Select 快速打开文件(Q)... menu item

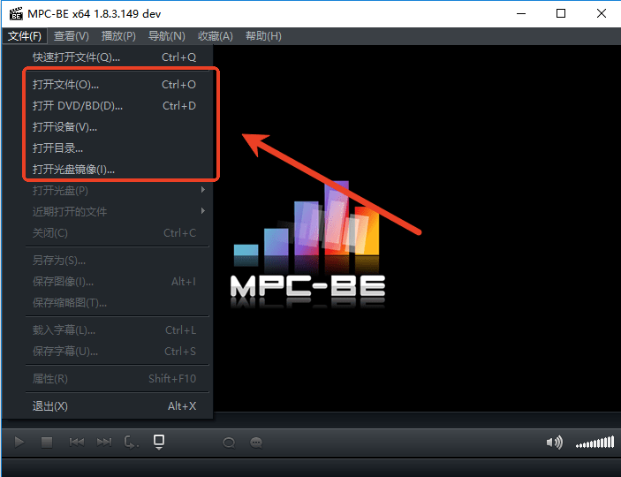(x=76, y=57)
